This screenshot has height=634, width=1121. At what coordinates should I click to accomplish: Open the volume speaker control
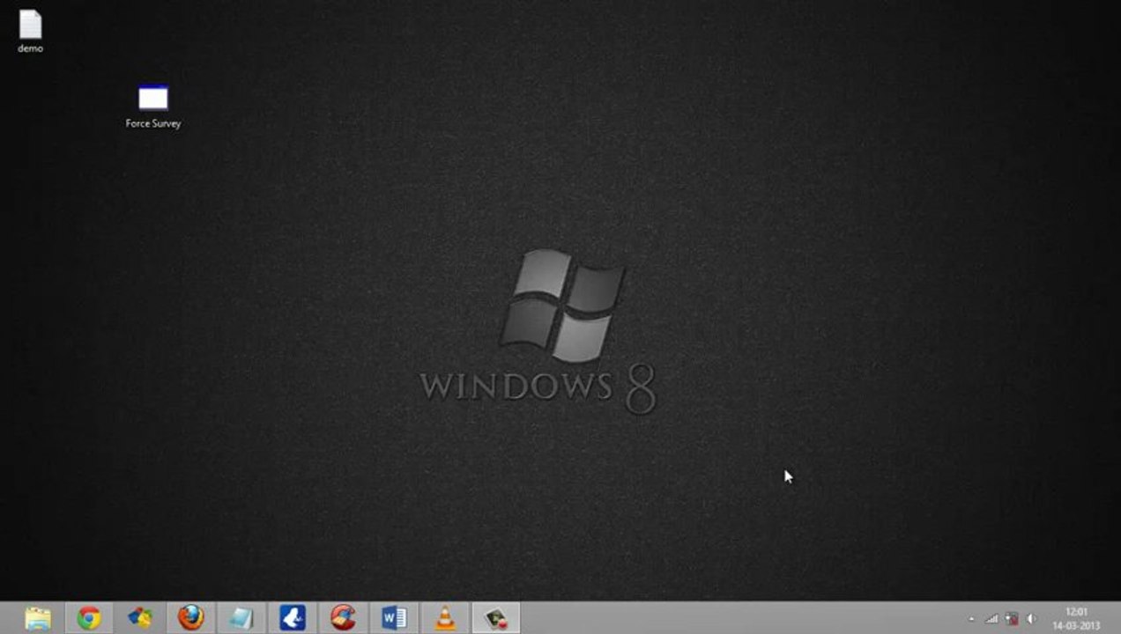(x=1032, y=619)
